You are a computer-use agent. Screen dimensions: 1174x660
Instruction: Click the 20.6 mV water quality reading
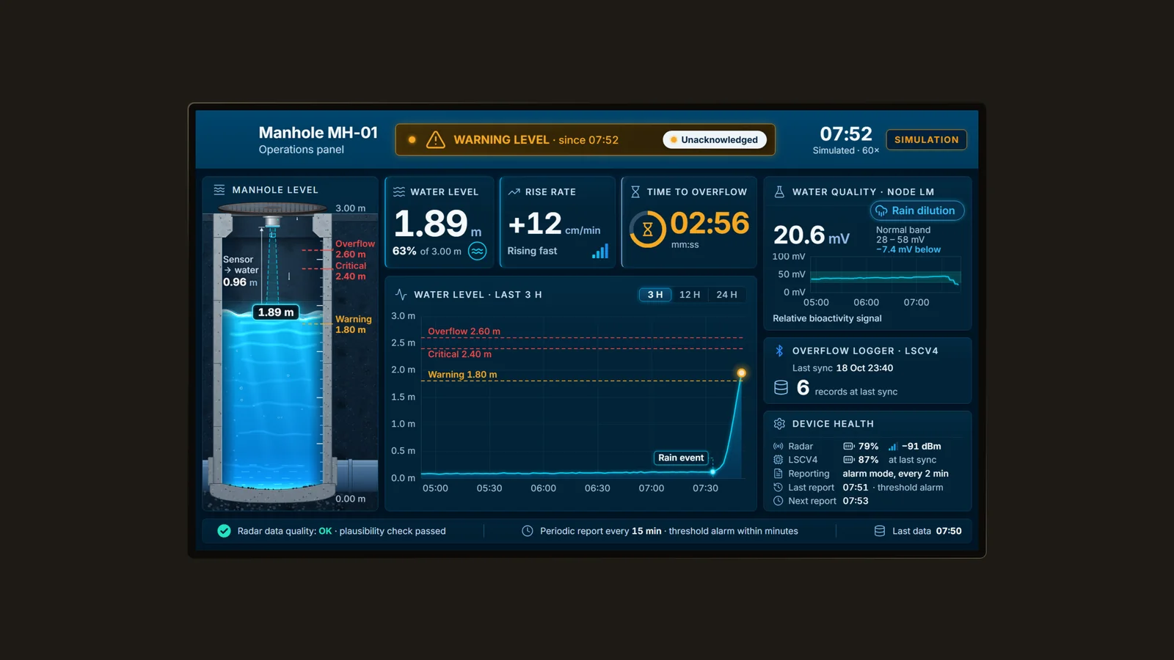click(812, 235)
